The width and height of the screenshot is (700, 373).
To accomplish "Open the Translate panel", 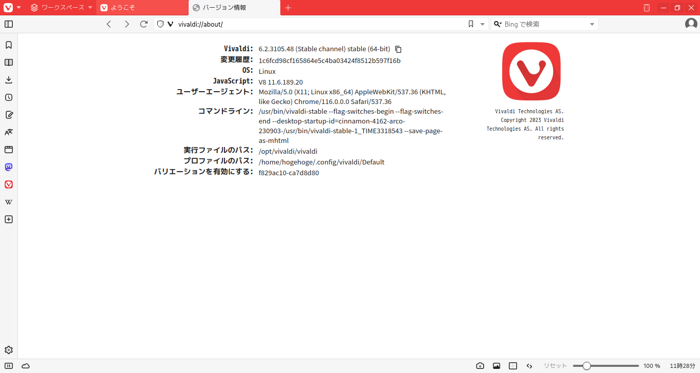I will coord(9,132).
